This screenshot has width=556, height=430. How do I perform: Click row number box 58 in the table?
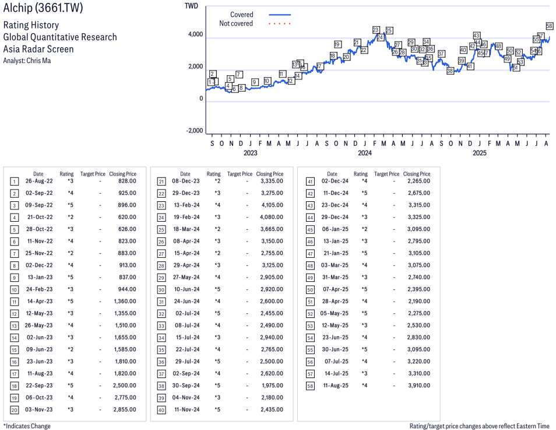[x=310, y=386]
